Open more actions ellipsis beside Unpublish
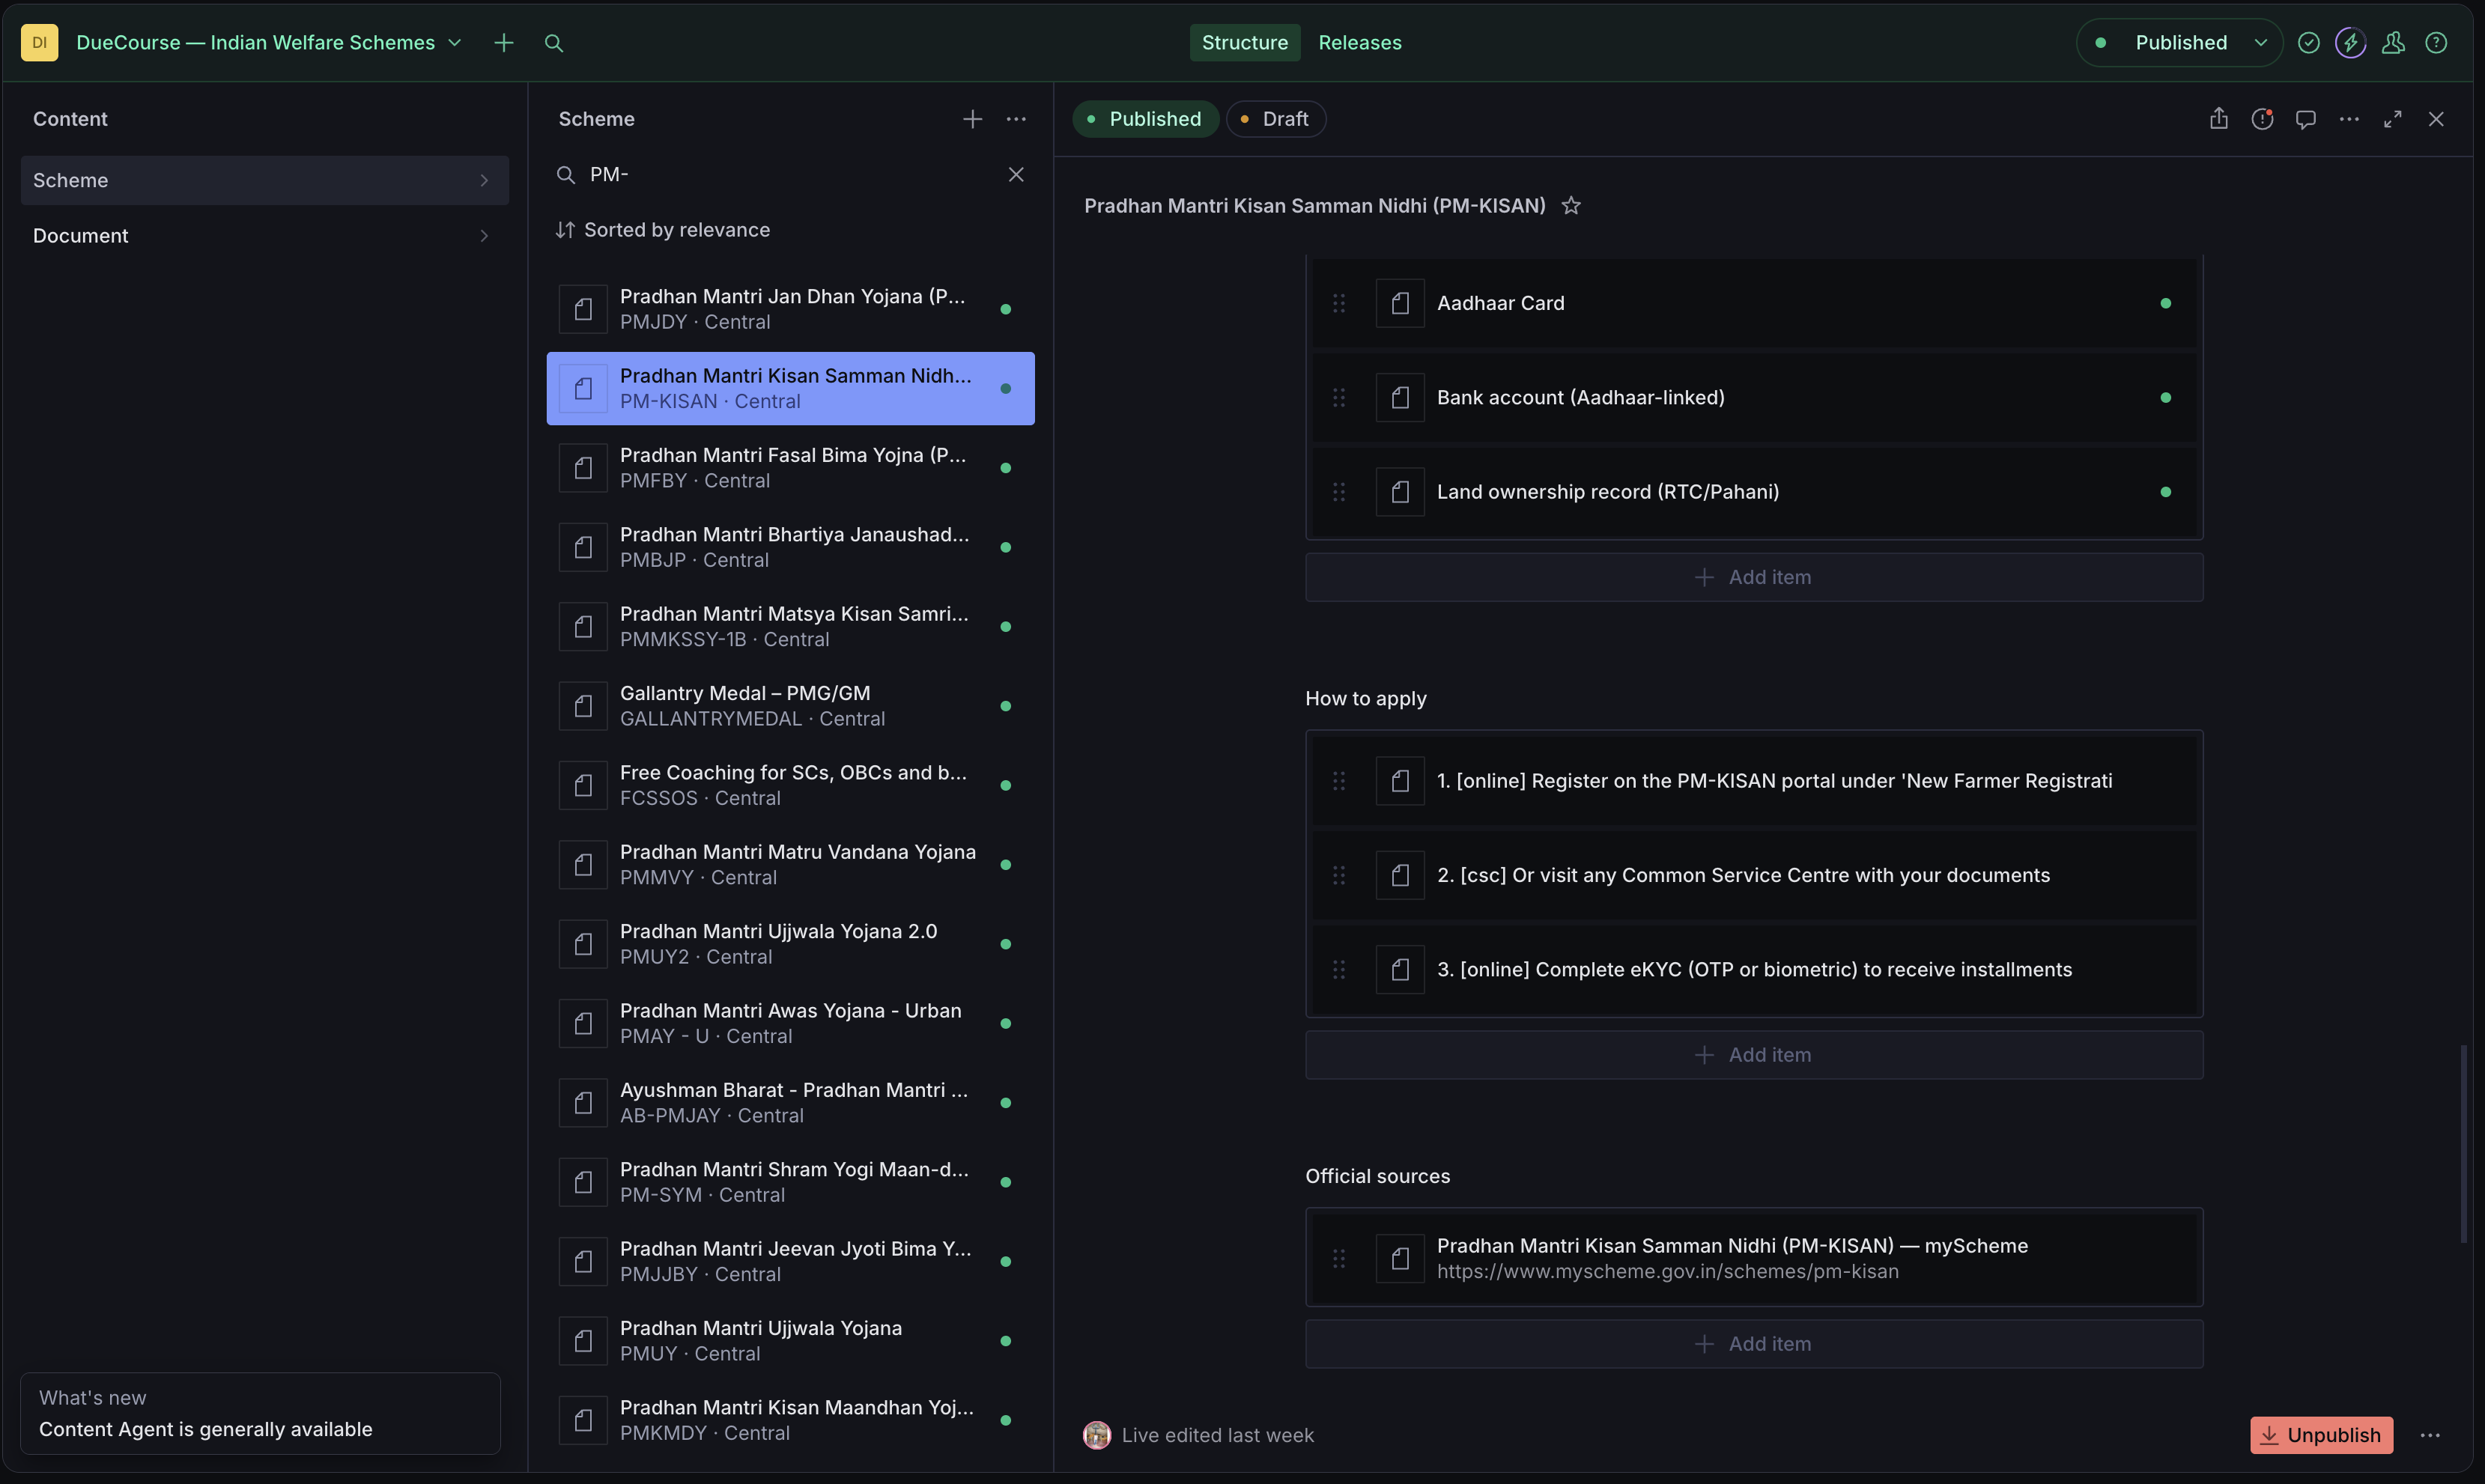This screenshot has width=2485, height=1484. click(2430, 1435)
